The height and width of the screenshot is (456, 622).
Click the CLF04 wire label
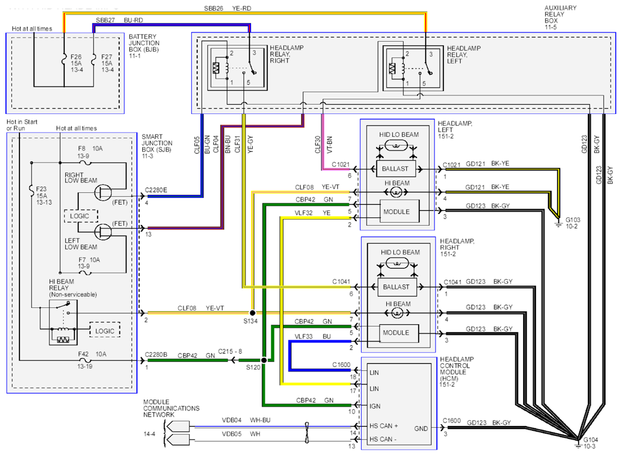tap(216, 145)
